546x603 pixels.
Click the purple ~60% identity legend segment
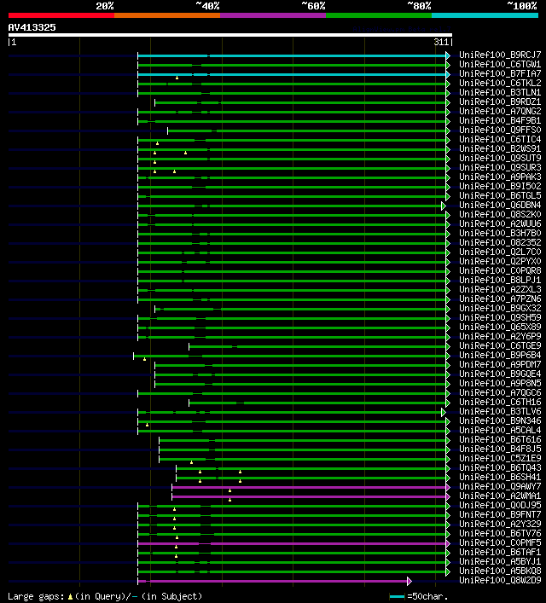click(273, 15)
